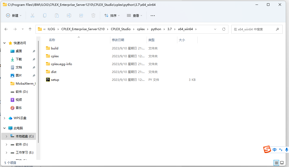Expand 本地磁盘 (C:) tree node
Image resolution: width=289 pixels, height=167 pixels.
coord(6,136)
